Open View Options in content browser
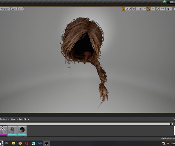The width and height of the screenshot is (175, 146). pyautogui.click(x=168, y=138)
